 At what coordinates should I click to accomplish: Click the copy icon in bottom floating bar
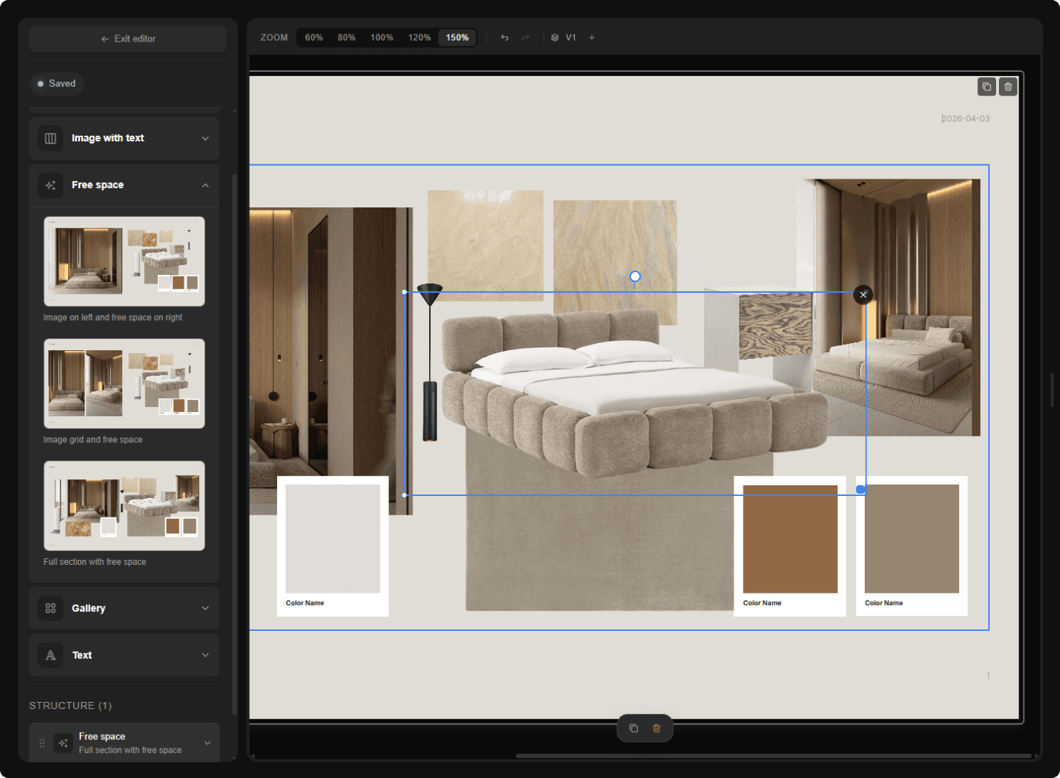coord(634,728)
